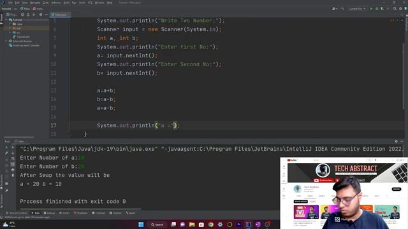The width and height of the screenshot is (408, 229).
Task: Open the File menu
Action: (10, 3)
